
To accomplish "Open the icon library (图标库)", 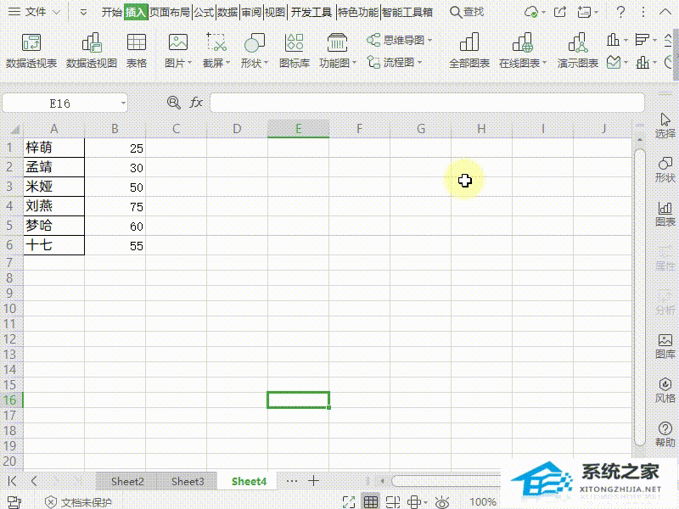I will tap(295, 49).
